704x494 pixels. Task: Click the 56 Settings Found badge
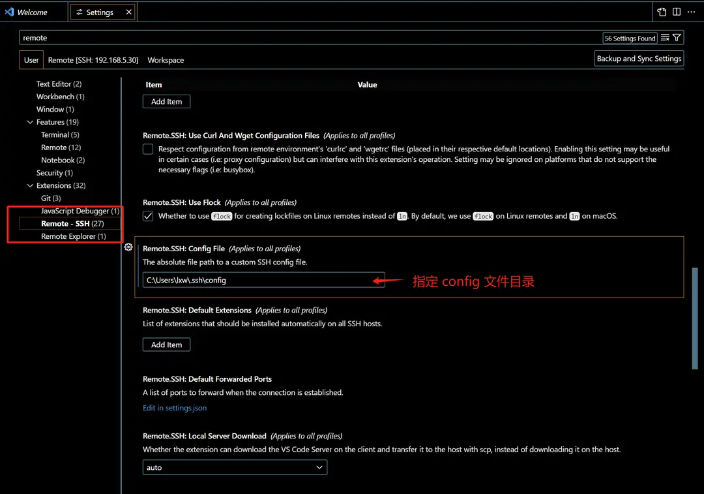click(630, 39)
